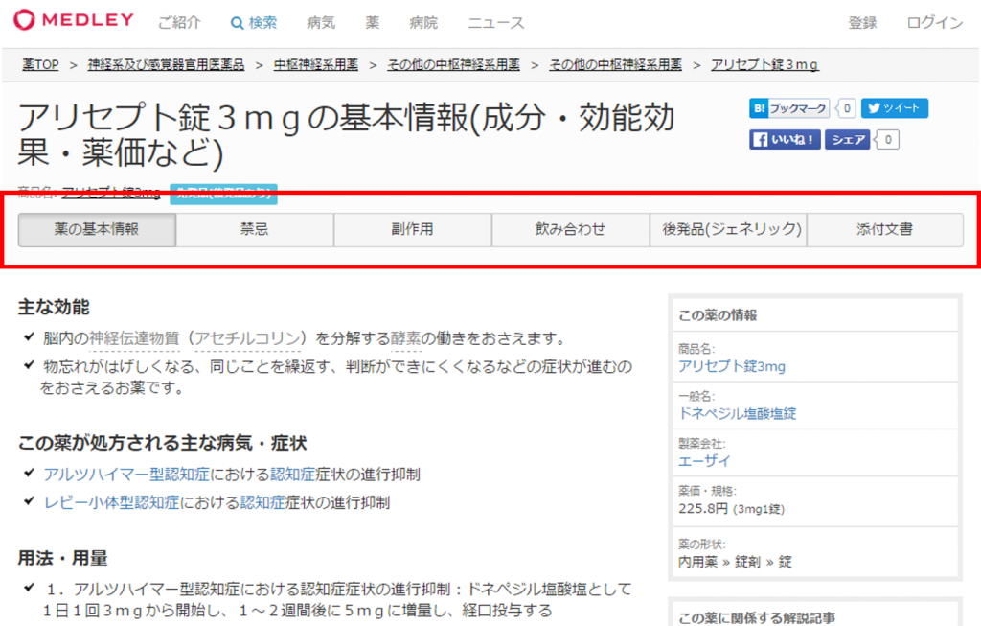Click the MEDLEY logo

74,20
